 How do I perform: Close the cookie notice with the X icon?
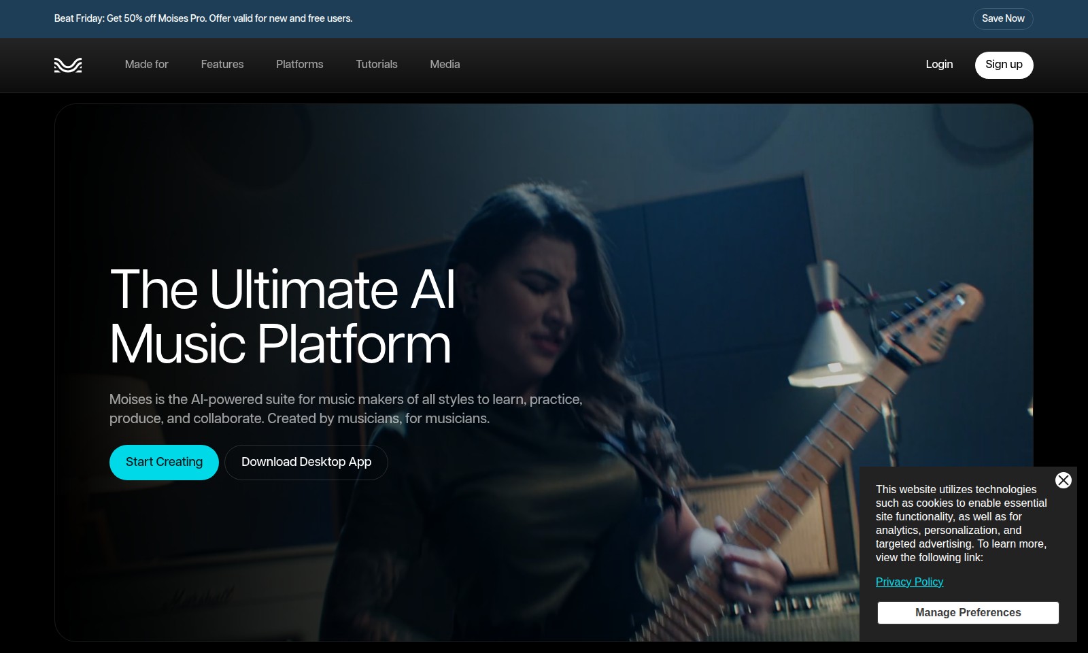coord(1064,480)
